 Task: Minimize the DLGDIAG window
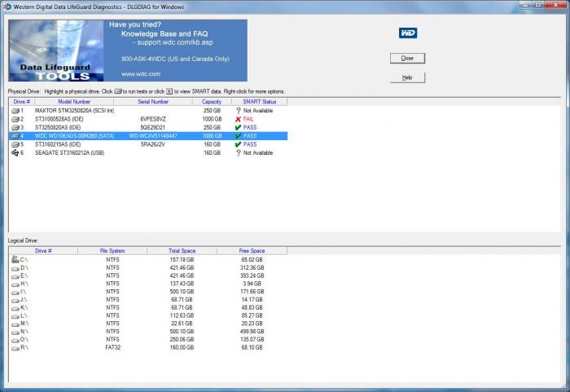[x=525, y=5]
